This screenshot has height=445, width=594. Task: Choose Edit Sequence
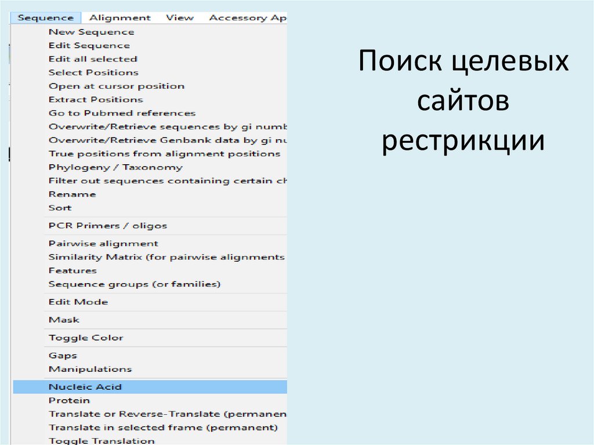89,45
